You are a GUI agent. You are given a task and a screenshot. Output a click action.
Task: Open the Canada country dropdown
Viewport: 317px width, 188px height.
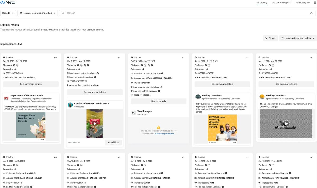[9, 13]
